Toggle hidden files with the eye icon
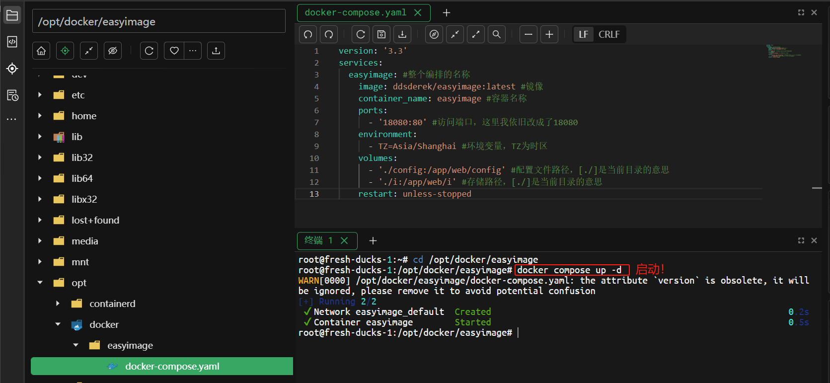The width and height of the screenshot is (830, 383). pyautogui.click(x=113, y=51)
